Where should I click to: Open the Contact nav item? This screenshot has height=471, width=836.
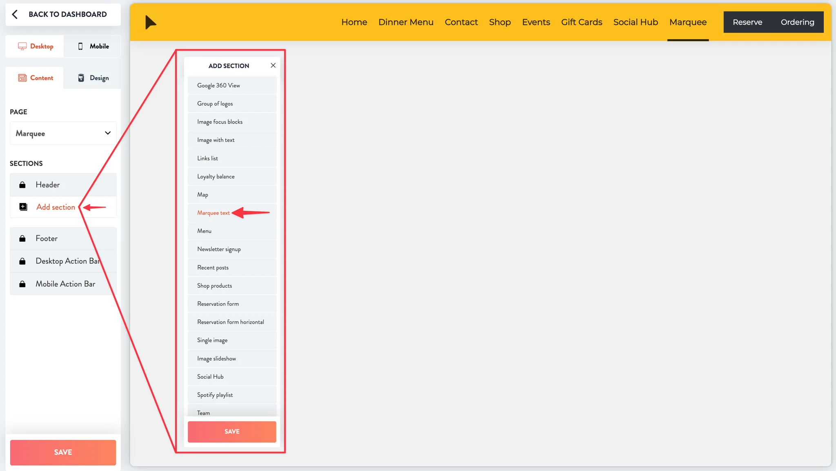(461, 22)
